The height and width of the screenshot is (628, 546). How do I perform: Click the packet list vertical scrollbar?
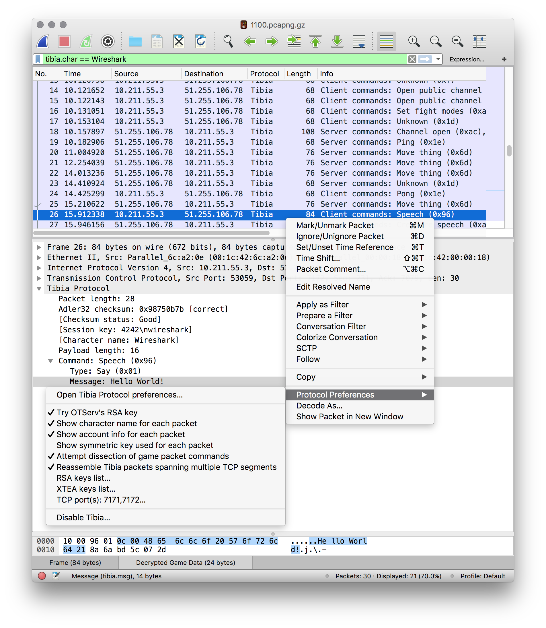point(509,151)
